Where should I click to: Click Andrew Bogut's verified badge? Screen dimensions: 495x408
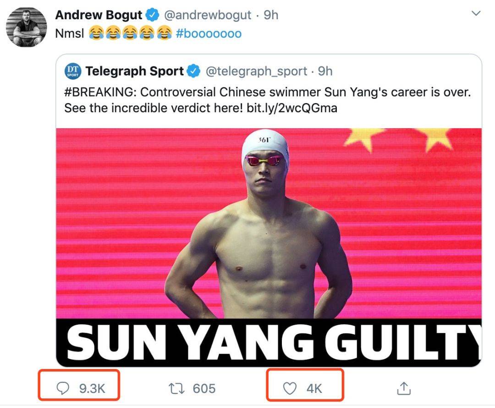pyautogui.click(x=153, y=15)
